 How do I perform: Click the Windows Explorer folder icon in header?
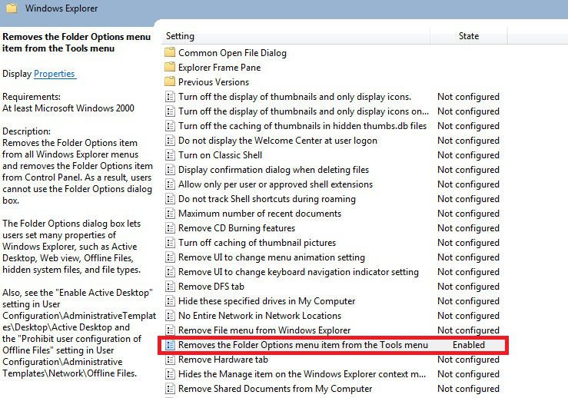click(x=12, y=8)
